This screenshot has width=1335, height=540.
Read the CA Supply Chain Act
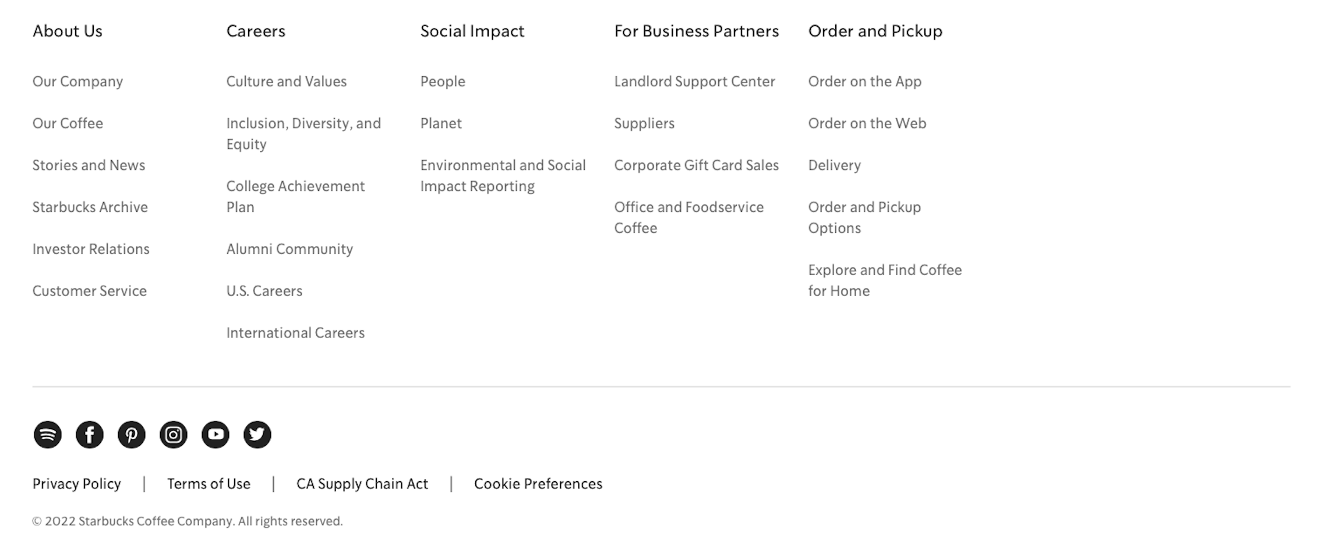click(362, 484)
